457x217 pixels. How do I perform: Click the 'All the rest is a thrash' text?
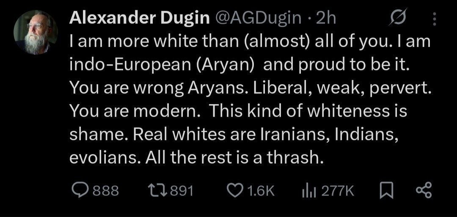234,158
